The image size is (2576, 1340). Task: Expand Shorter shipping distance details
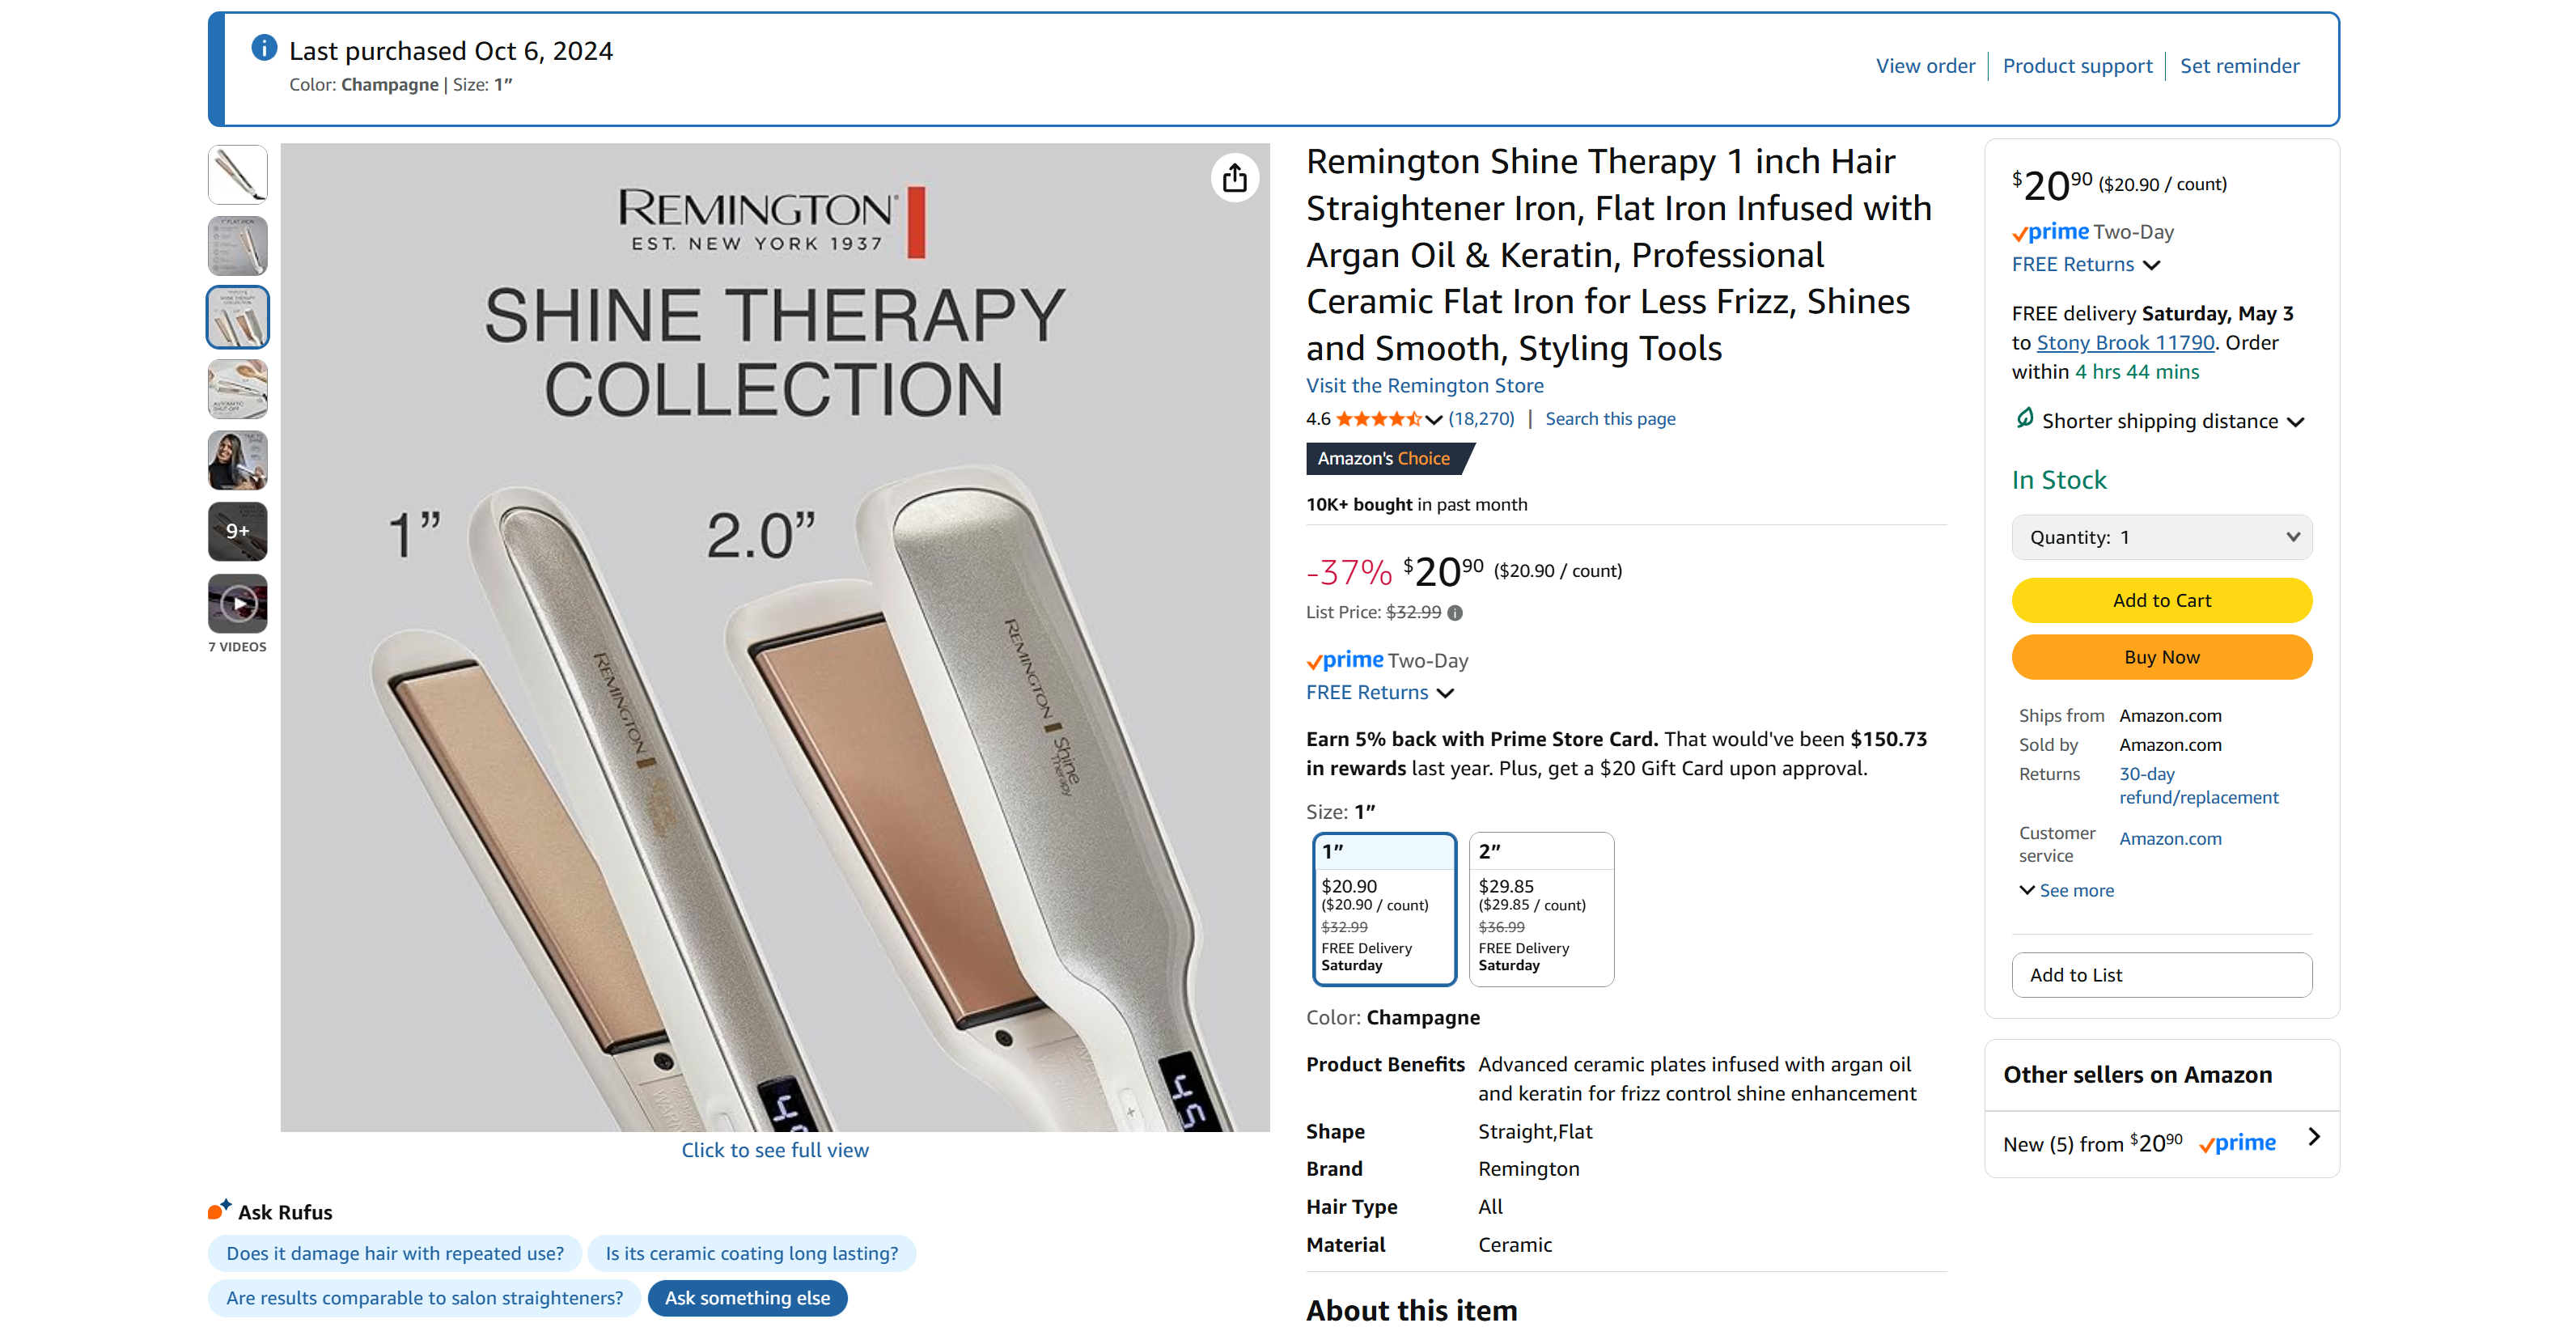point(2172,421)
